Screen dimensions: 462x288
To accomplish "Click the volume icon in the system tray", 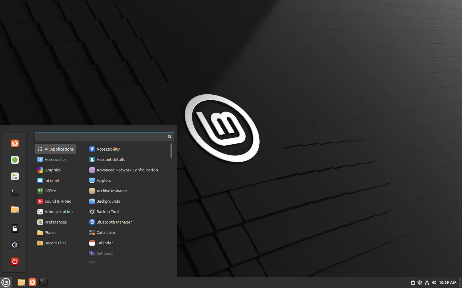I will pos(434,283).
